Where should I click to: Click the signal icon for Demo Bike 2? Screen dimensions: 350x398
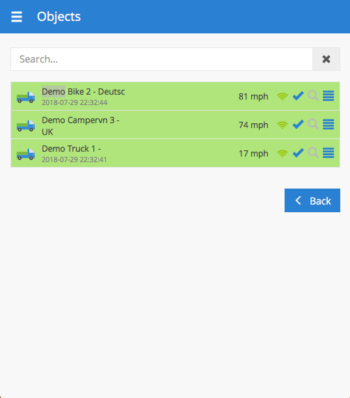pyautogui.click(x=283, y=97)
